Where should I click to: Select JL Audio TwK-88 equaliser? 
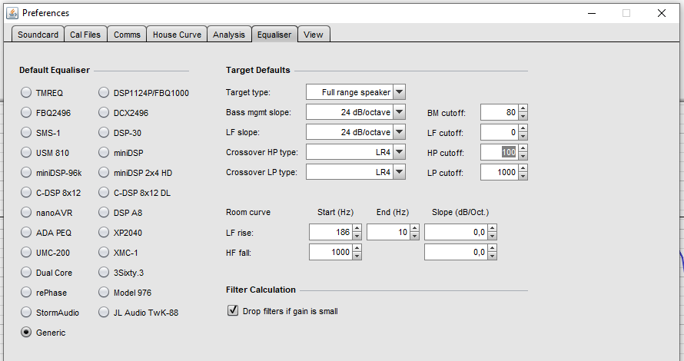pos(104,312)
